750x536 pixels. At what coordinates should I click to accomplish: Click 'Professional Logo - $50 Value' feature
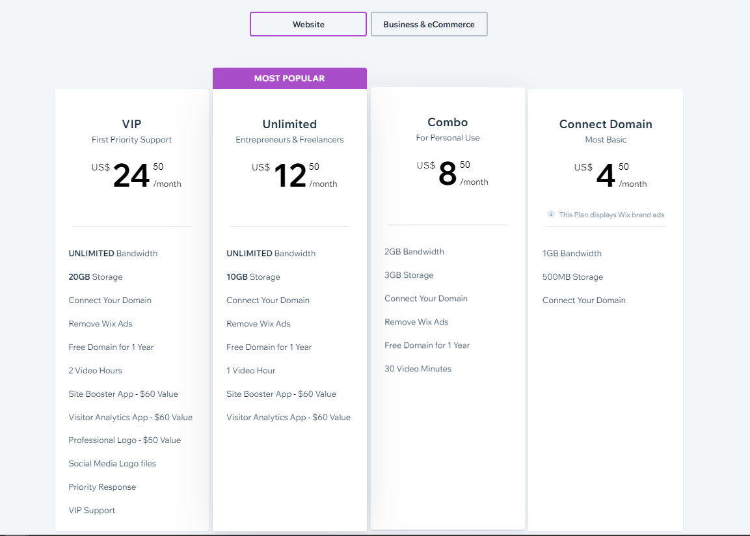click(125, 440)
